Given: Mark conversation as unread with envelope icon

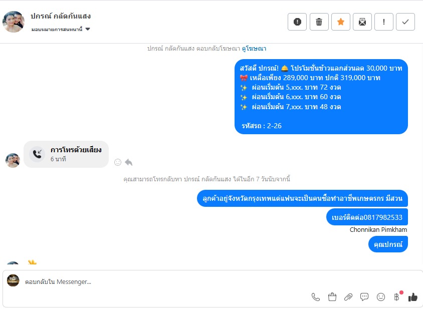Looking at the screenshot, I should pyautogui.click(x=362, y=22).
